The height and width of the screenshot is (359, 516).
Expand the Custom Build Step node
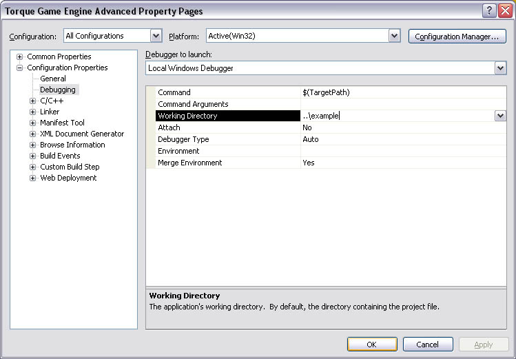click(32, 167)
